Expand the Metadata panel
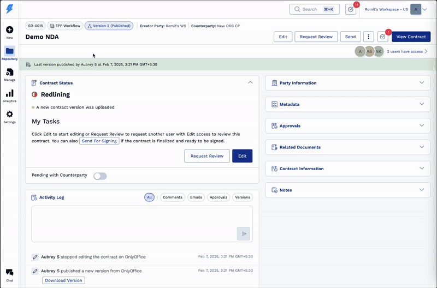 [x=422, y=104]
